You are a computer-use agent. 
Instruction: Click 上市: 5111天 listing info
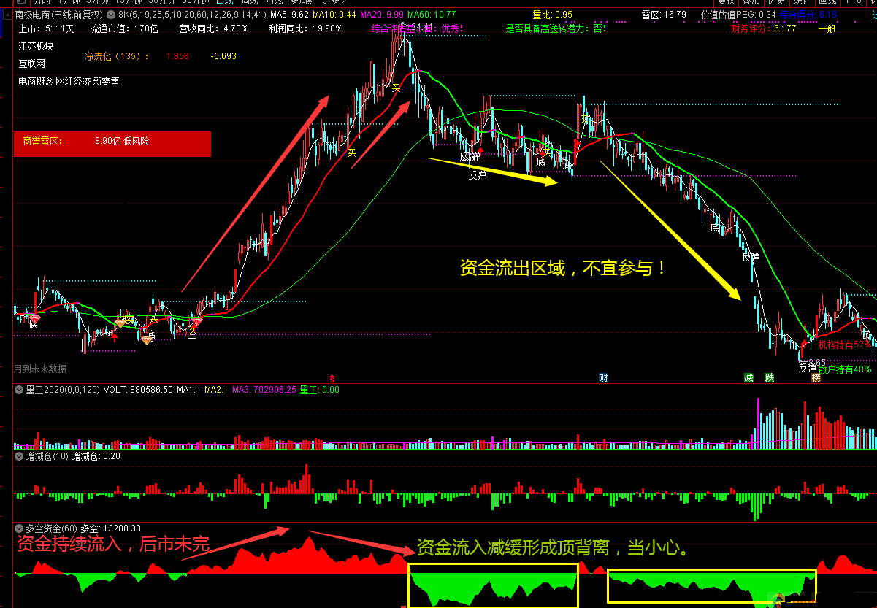(x=47, y=29)
